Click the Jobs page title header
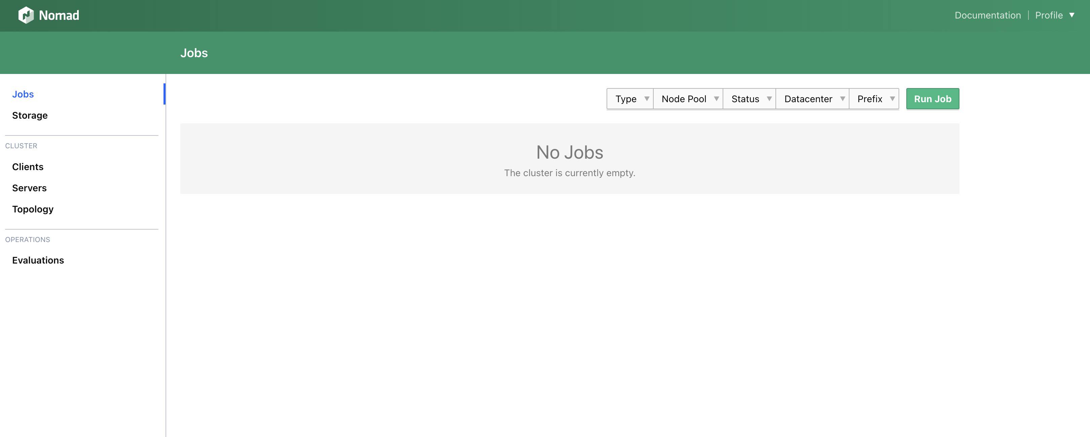 (194, 52)
